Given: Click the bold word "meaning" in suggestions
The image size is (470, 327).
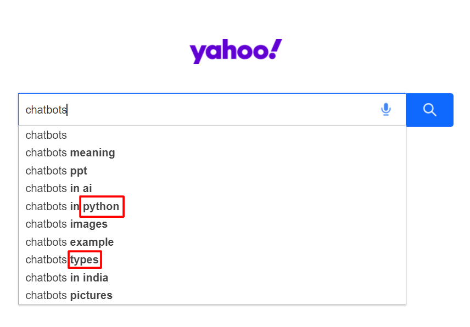Looking at the screenshot, I should pyautogui.click(x=93, y=153).
